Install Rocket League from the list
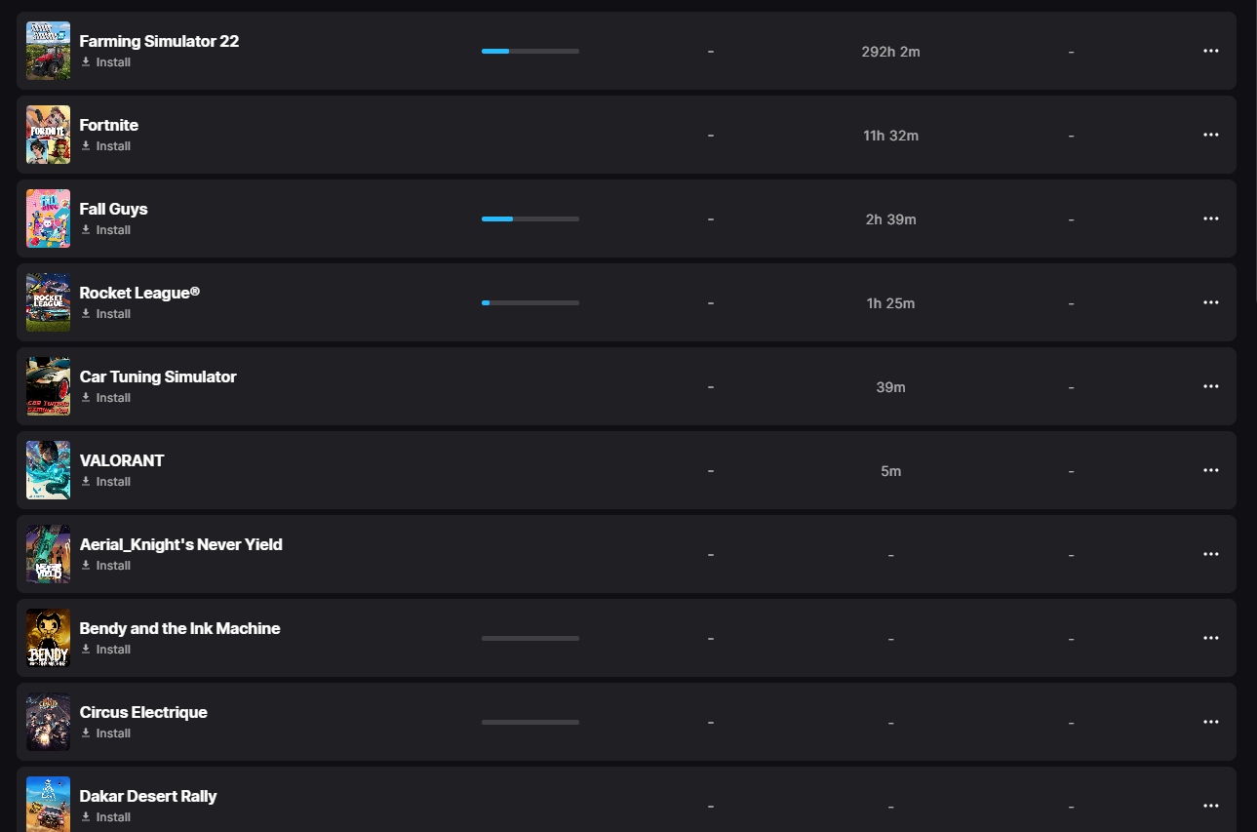 click(105, 314)
